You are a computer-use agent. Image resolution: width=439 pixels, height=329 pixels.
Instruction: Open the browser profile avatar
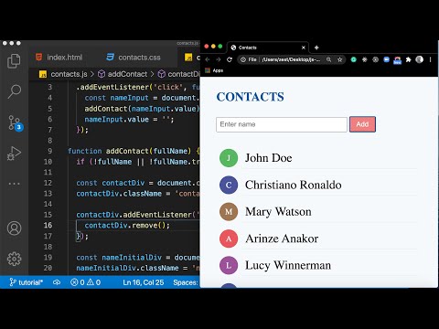click(420, 59)
